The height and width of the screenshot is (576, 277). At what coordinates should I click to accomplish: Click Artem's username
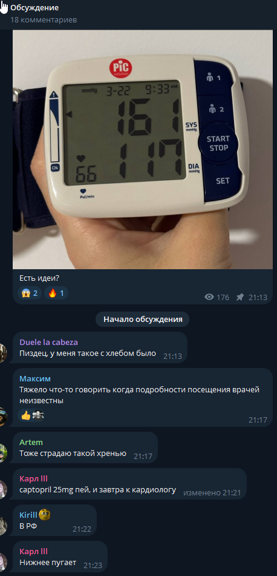(x=31, y=442)
